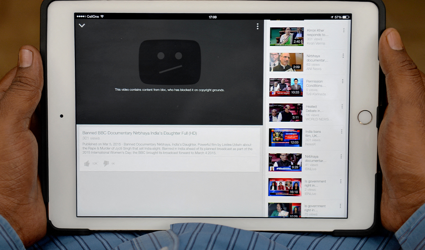Screen dimensions: 425x250
Task: Open the options menu for Heated Debate video
Action: click(342, 106)
